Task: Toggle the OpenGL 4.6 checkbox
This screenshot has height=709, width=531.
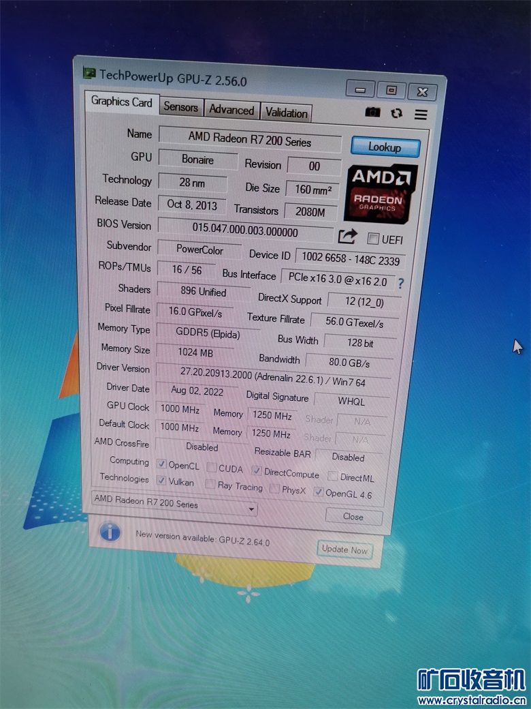Action: [x=319, y=492]
